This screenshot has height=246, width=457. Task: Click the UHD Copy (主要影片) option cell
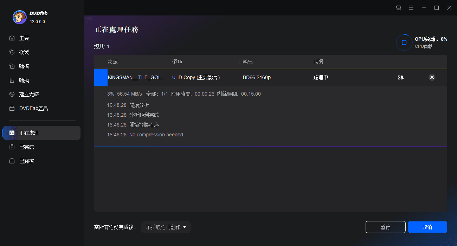(x=196, y=77)
